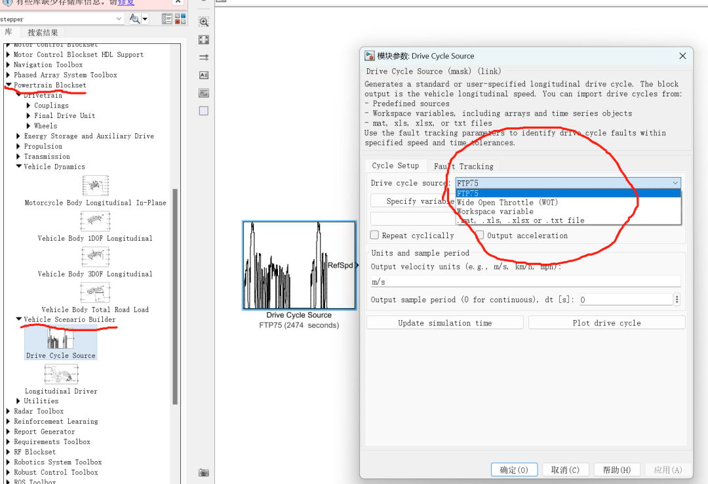Select the Report Generator tree item
The height and width of the screenshot is (484, 708).
tap(45, 432)
